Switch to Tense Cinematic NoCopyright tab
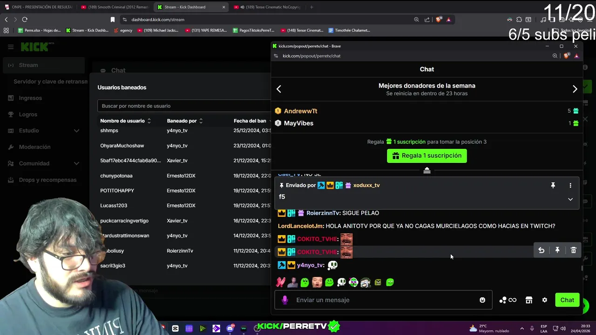This screenshot has width=596, height=335. (267, 7)
